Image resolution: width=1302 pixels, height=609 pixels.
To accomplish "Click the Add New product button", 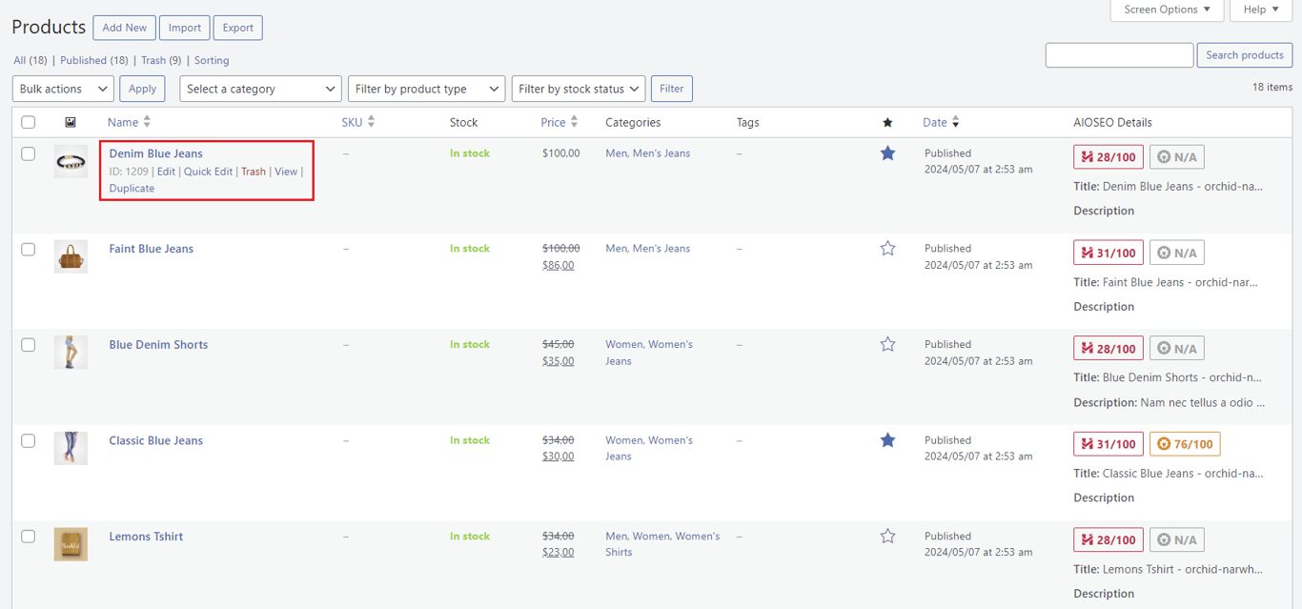I will coord(124,27).
